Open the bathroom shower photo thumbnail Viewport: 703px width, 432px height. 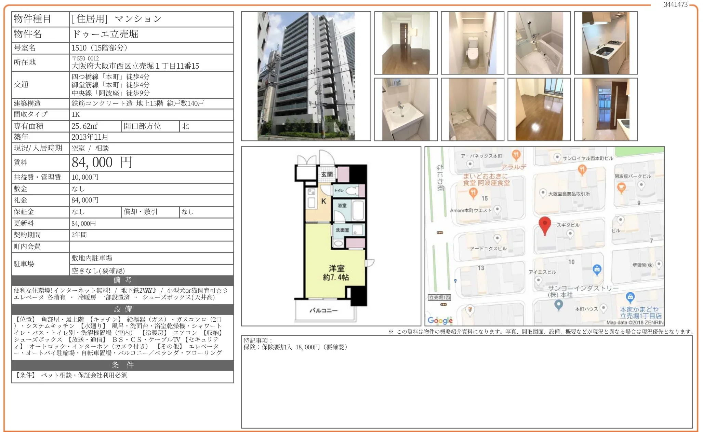point(539,43)
